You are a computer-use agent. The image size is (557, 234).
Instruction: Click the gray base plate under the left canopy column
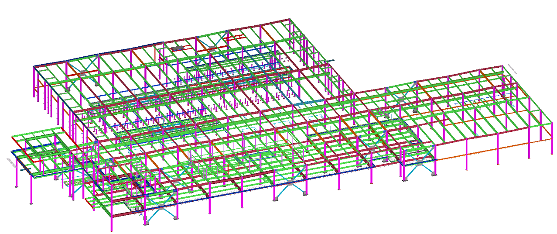[x=31, y=203]
